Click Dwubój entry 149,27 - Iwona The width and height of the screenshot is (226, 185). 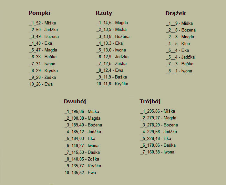pyautogui.click(x=81, y=146)
